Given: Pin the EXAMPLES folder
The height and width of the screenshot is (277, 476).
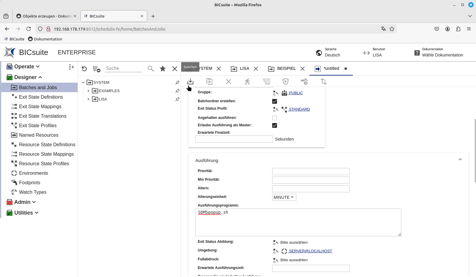Looking at the screenshot, I should click(177, 91).
